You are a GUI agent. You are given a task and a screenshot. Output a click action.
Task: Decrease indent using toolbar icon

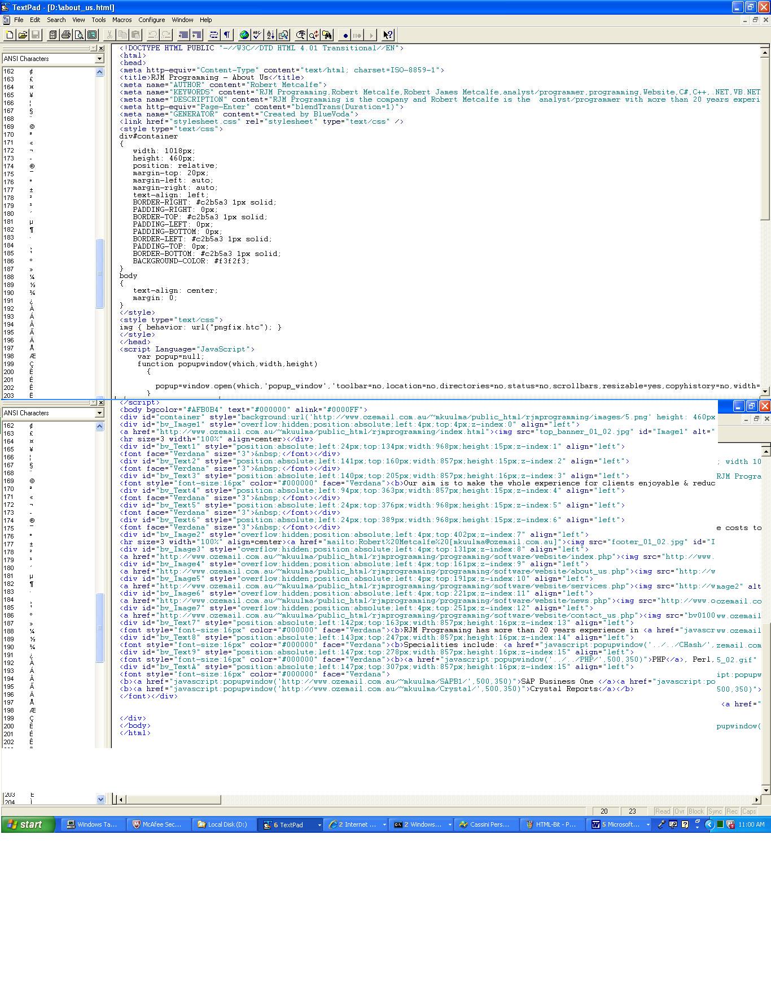[x=183, y=35]
